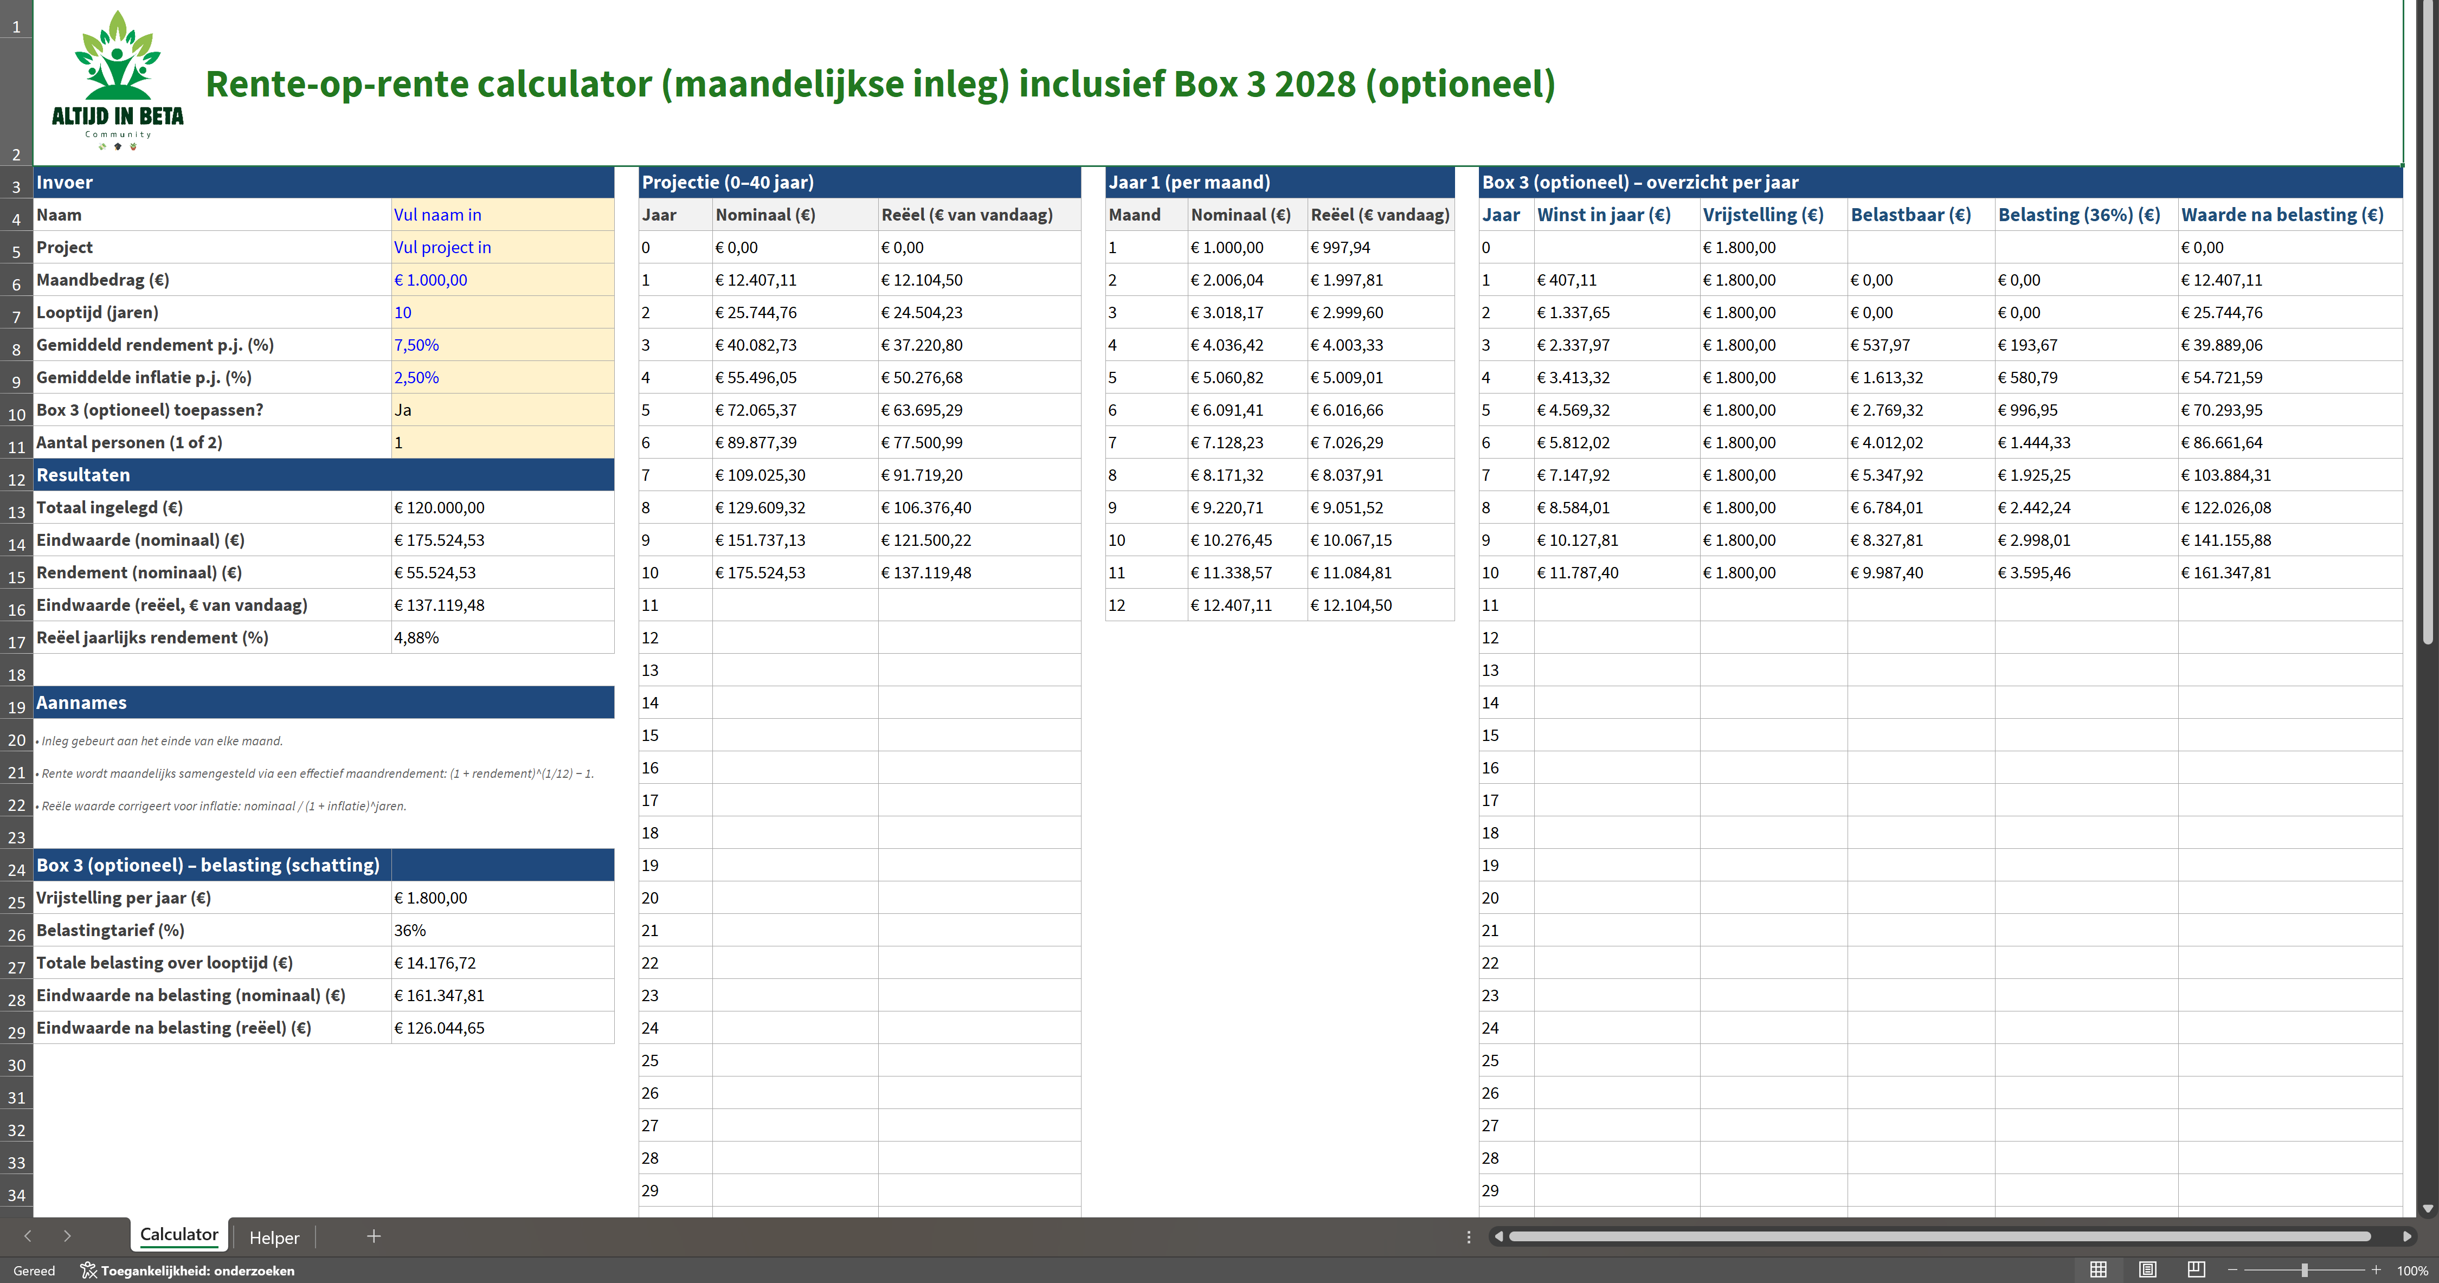Switch to Normal view icon

coord(2098,1270)
